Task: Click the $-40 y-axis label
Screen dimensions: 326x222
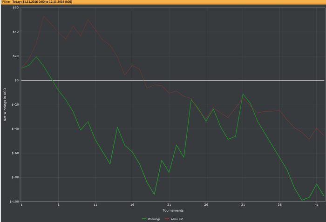Action: (x=15, y=129)
